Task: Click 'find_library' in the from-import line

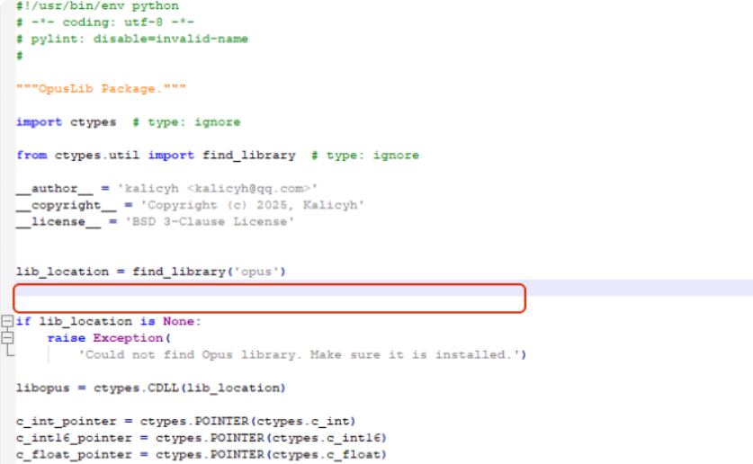Action: tap(248, 155)
